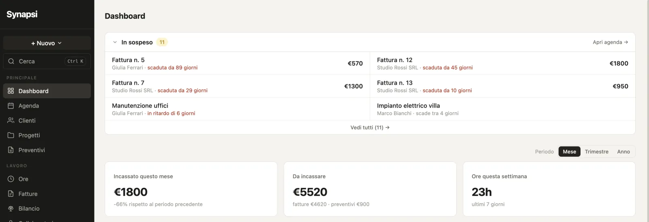Open the + Nuovo dropdown
The height and width of the screenshot is (222, 649).
47,43
